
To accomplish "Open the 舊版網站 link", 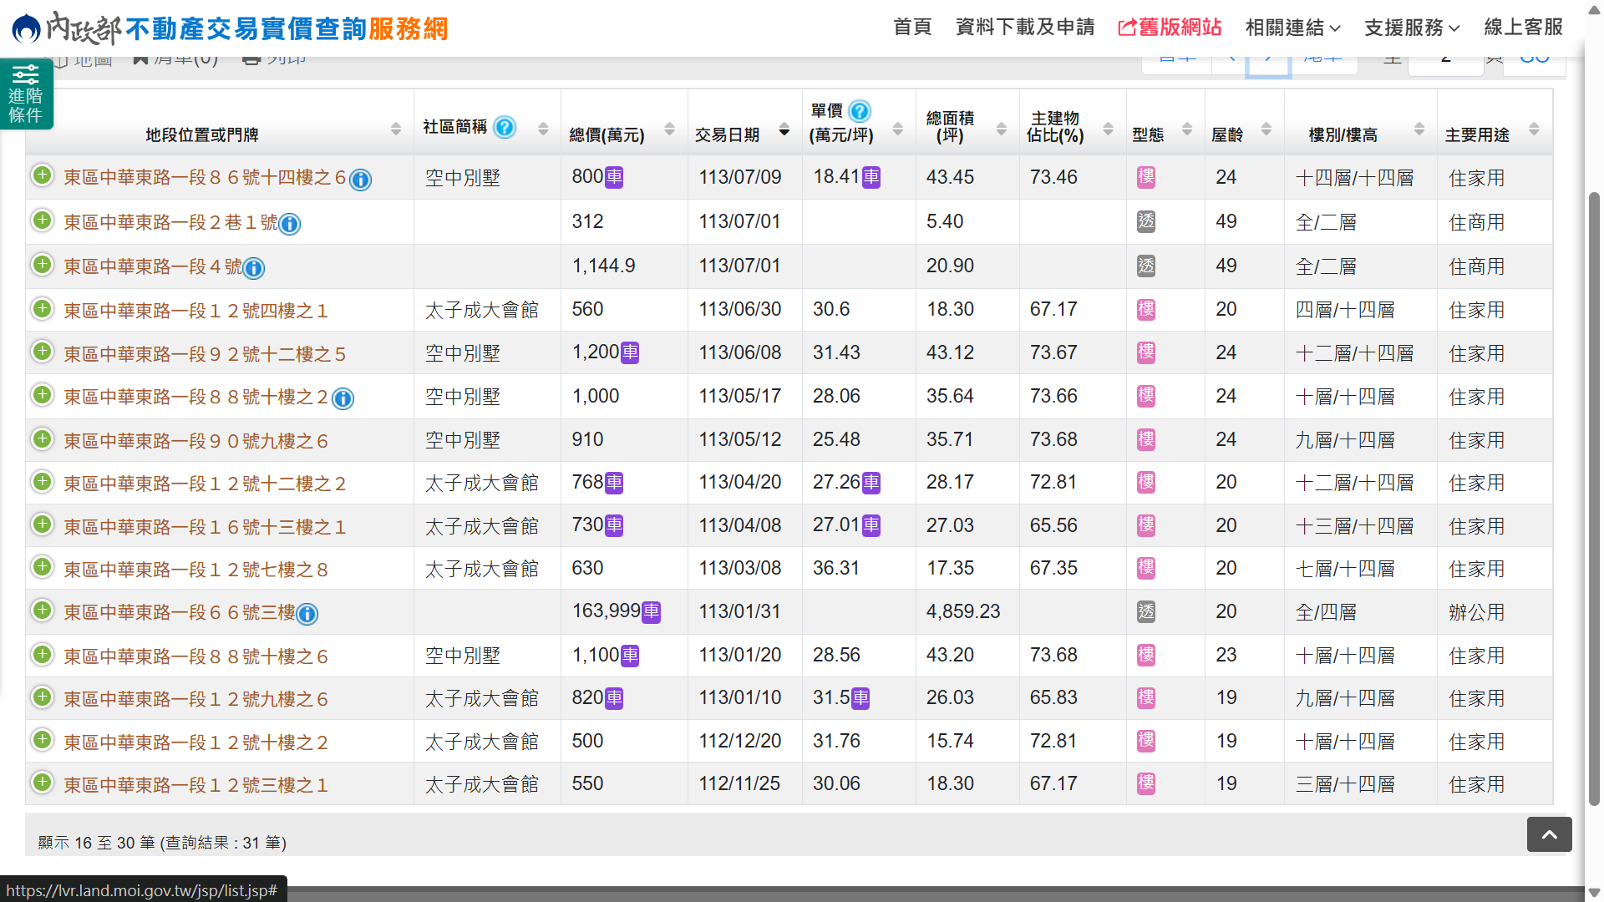I will (1170, 28).
